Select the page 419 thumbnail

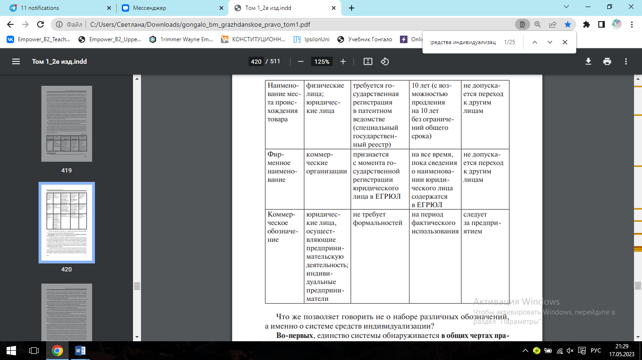tap(66, 124)
